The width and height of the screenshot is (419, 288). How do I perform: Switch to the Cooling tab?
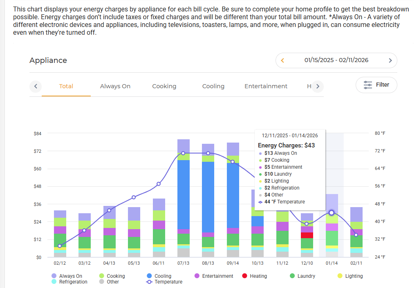(x=213, y=86)
